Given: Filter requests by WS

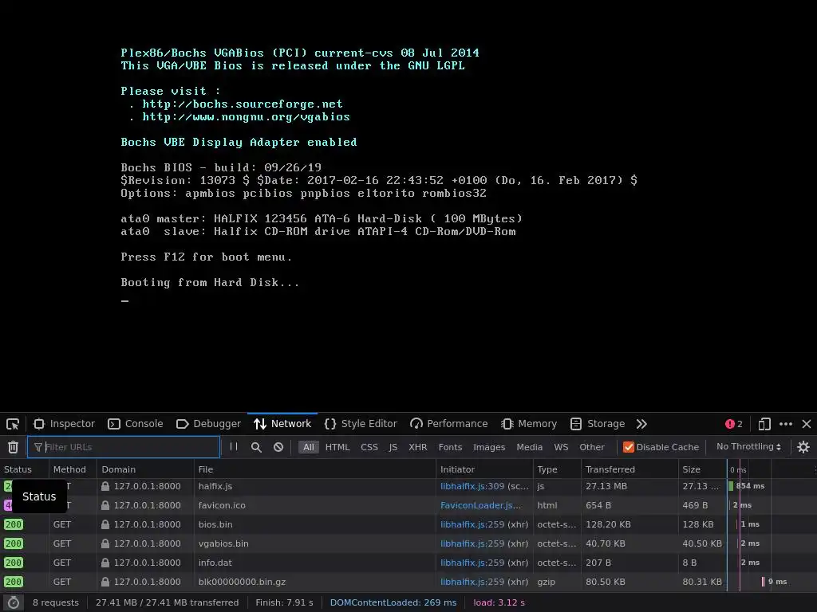Looking at the screenshot, I should click(x=561, y=447).
